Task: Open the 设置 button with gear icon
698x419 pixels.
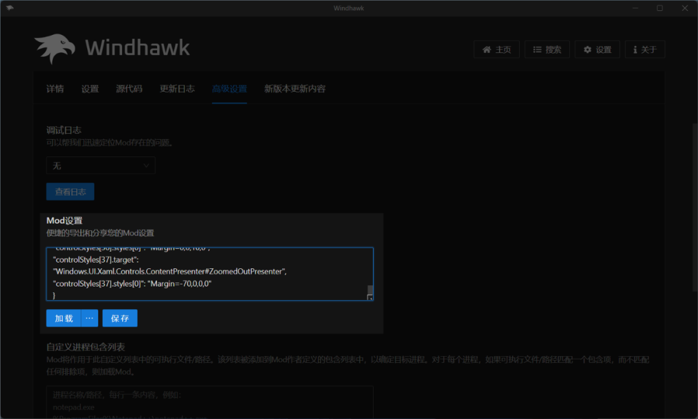Action: (x=597, y=49)
